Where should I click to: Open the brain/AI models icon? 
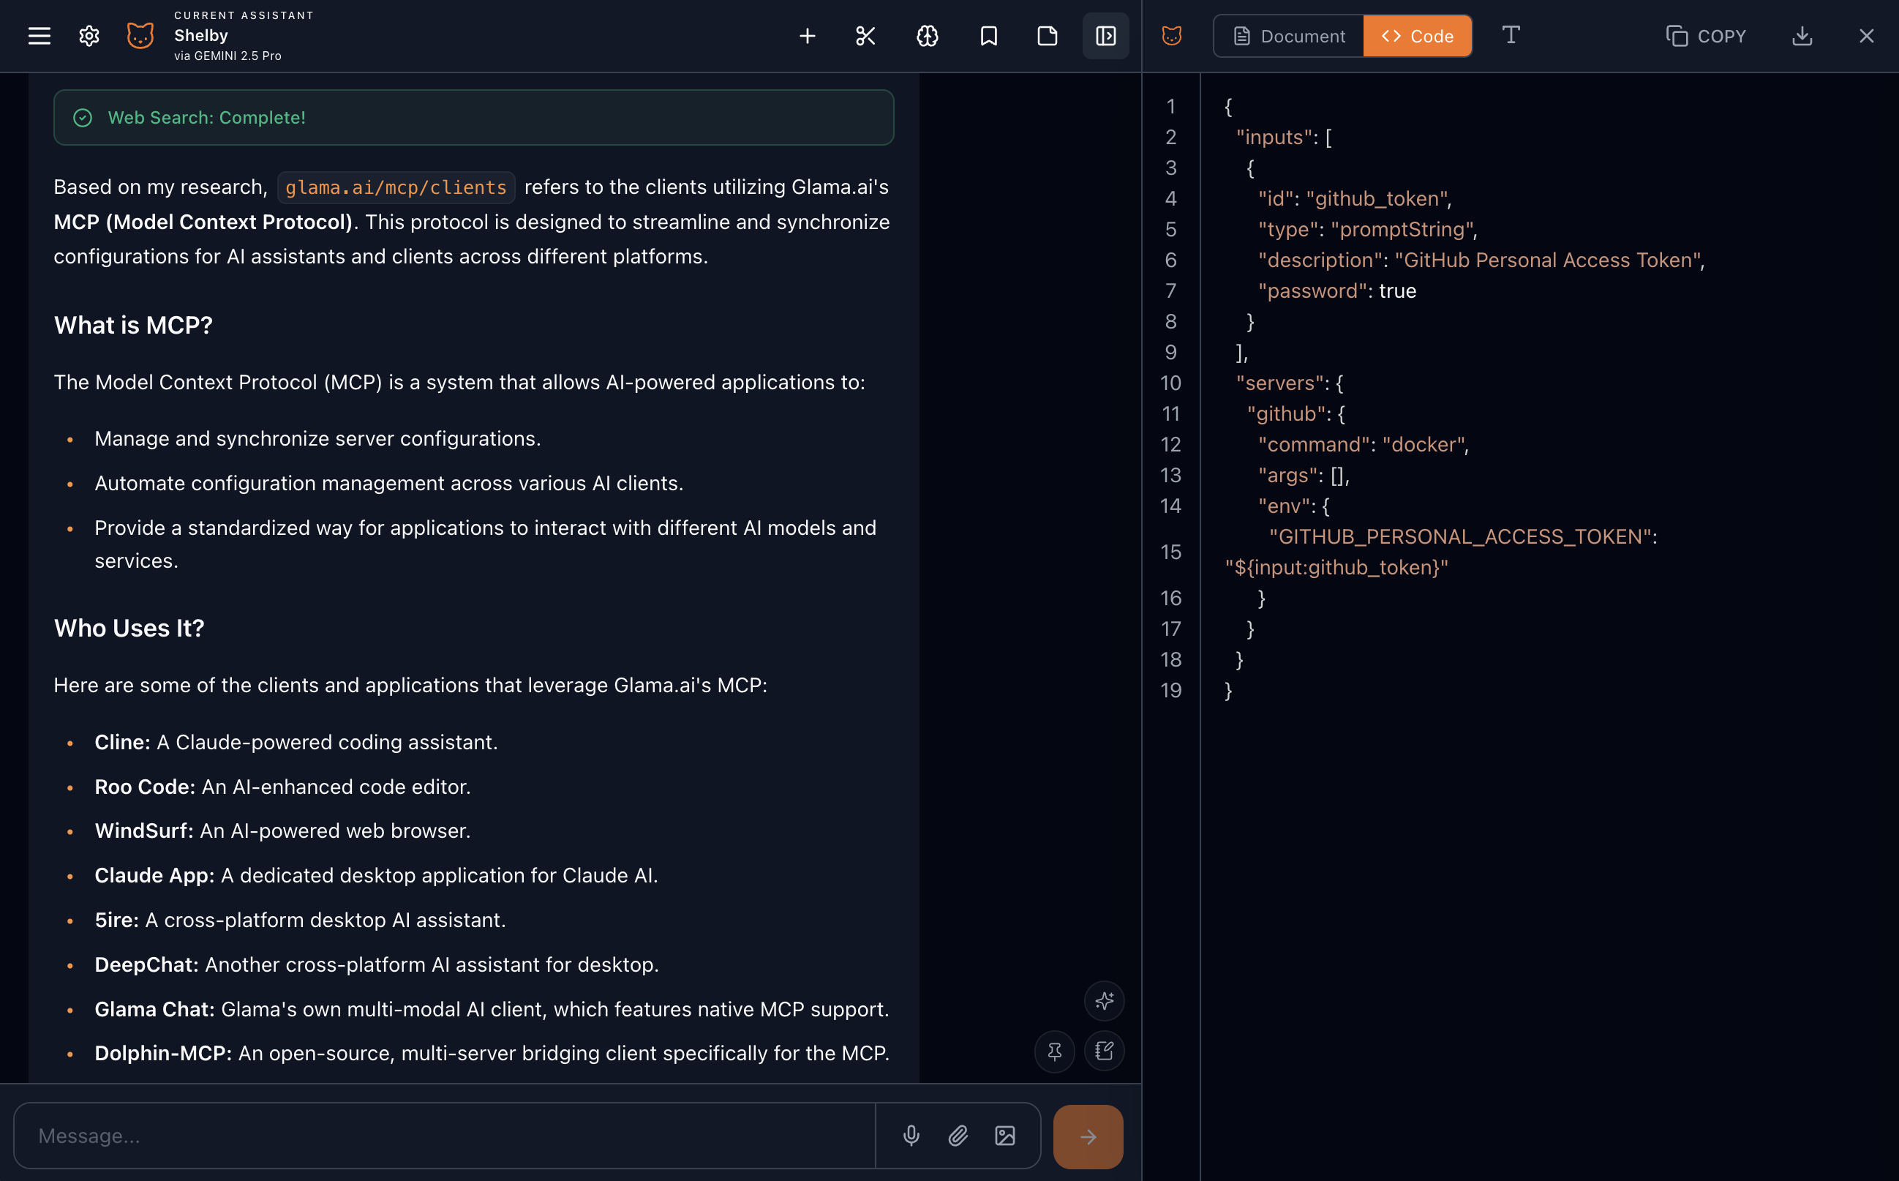927,36
